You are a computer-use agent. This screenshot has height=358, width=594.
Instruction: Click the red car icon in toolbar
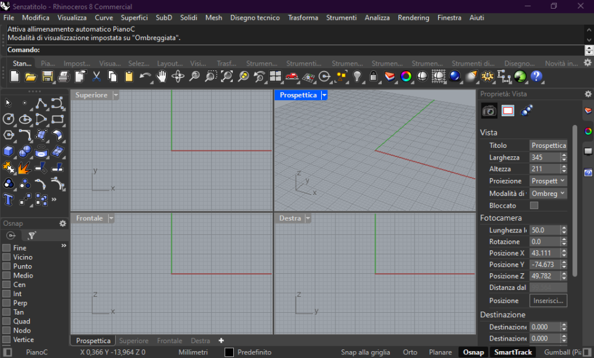point(291,77)
